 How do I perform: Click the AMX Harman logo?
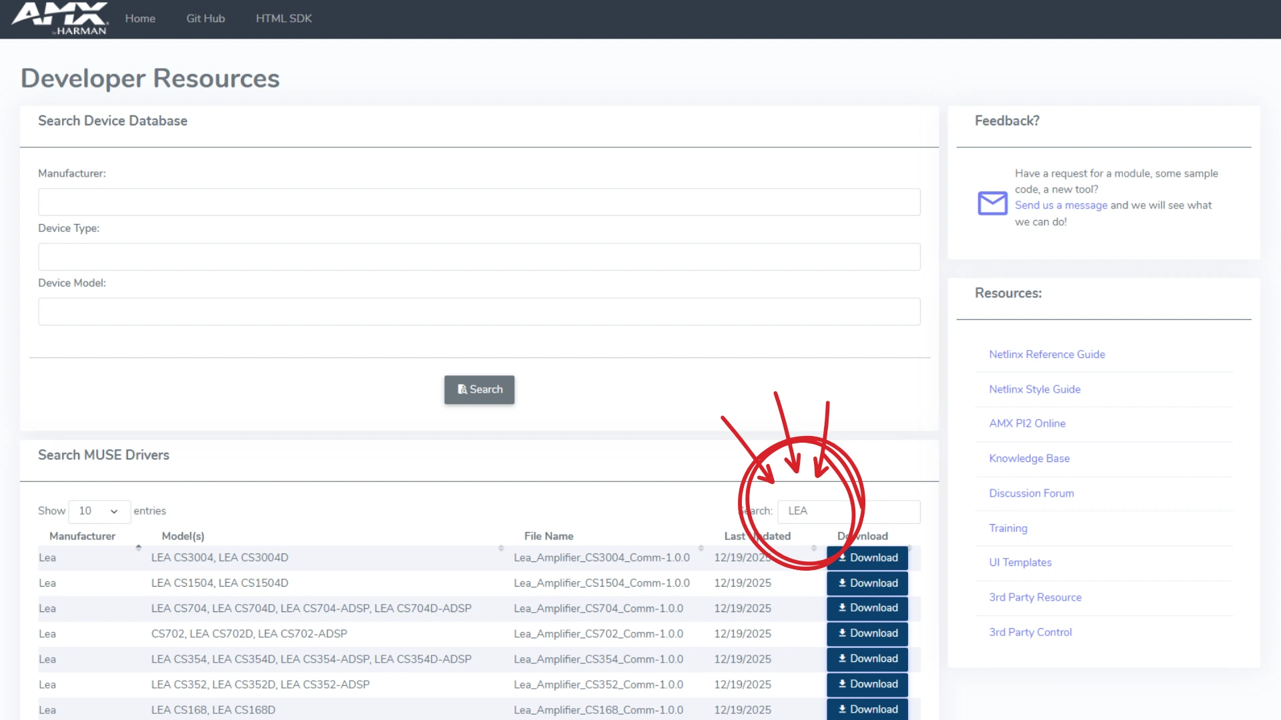point(60,18)
